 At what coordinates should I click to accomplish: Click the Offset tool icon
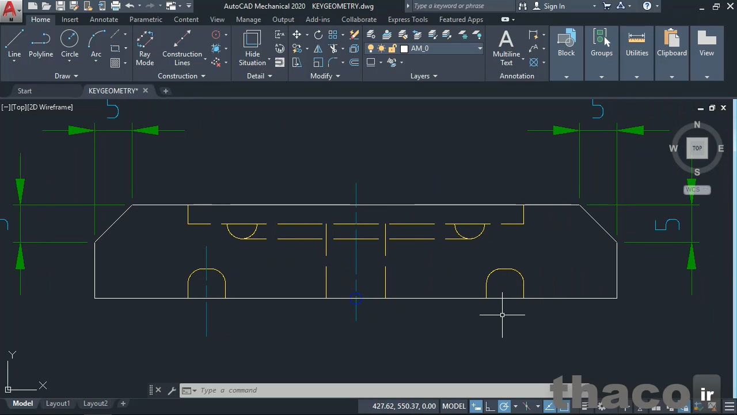click(x=355, y=62)
